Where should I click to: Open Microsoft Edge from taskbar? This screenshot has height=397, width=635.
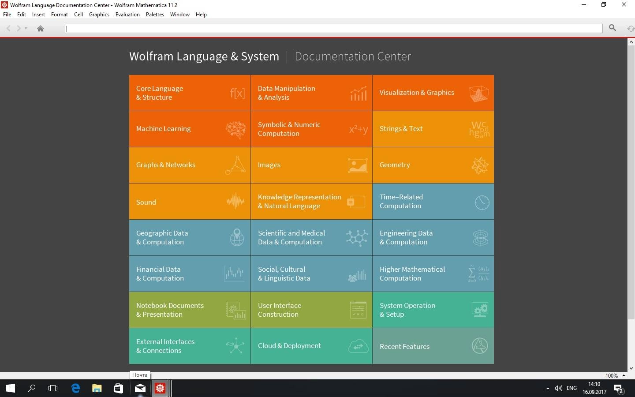coord(75,388)
